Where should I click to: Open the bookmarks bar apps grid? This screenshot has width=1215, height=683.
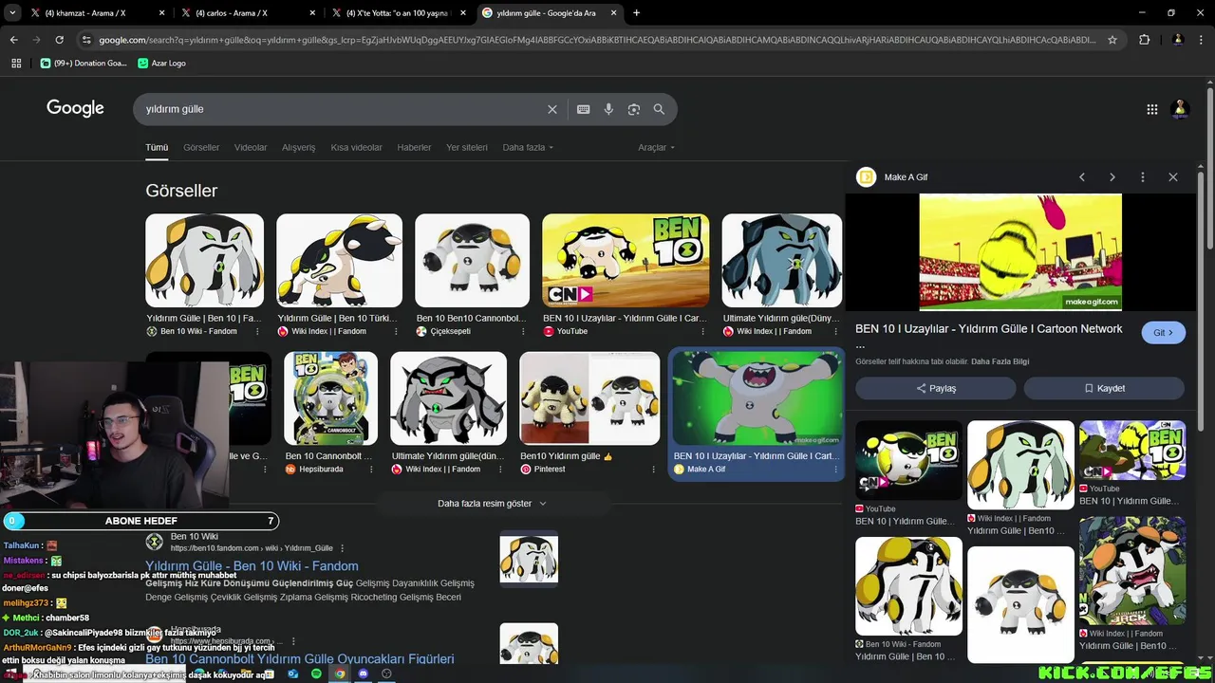(x=16, y=63)
